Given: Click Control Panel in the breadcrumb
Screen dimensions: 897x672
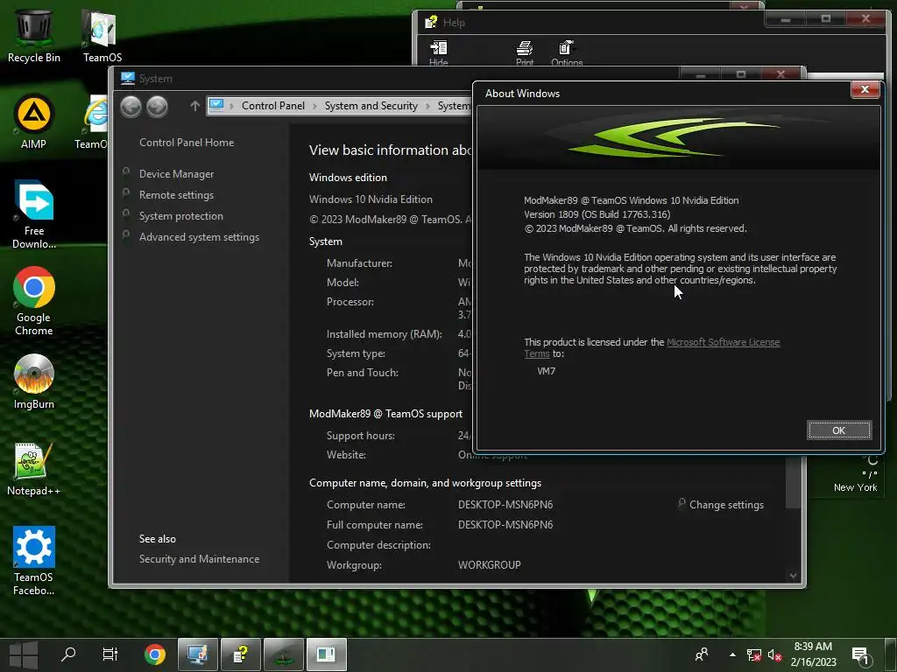Looking at the screenshot, I should pyautogui.click(x=273, y=106).
